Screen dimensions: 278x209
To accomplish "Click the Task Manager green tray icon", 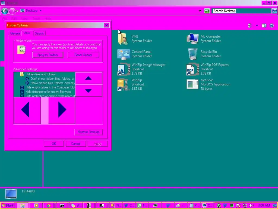I will pyautogui.click(x=232, y=205).
